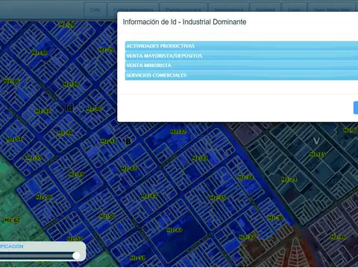Select block Mz 48 on the map
Image resolution: width=358 pixels, height=268 pixels.
tap(65, 133)
